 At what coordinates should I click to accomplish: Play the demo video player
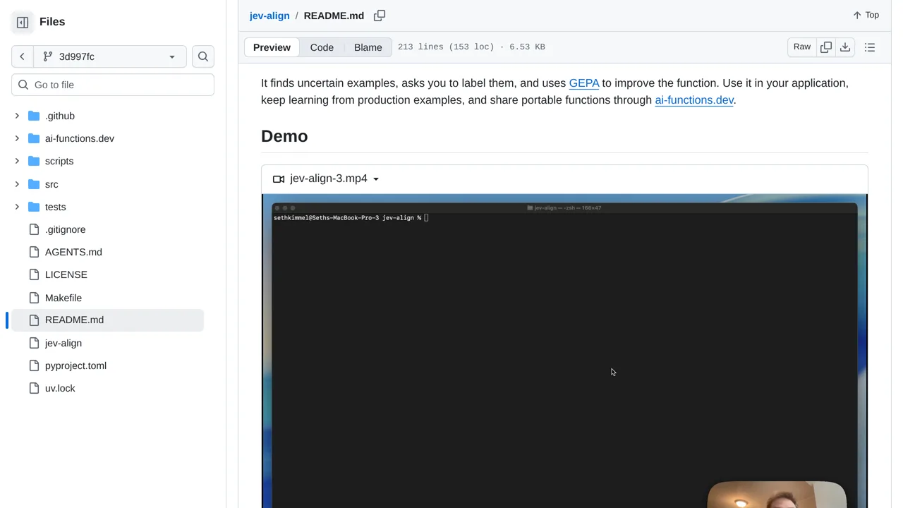pos(564,351)
